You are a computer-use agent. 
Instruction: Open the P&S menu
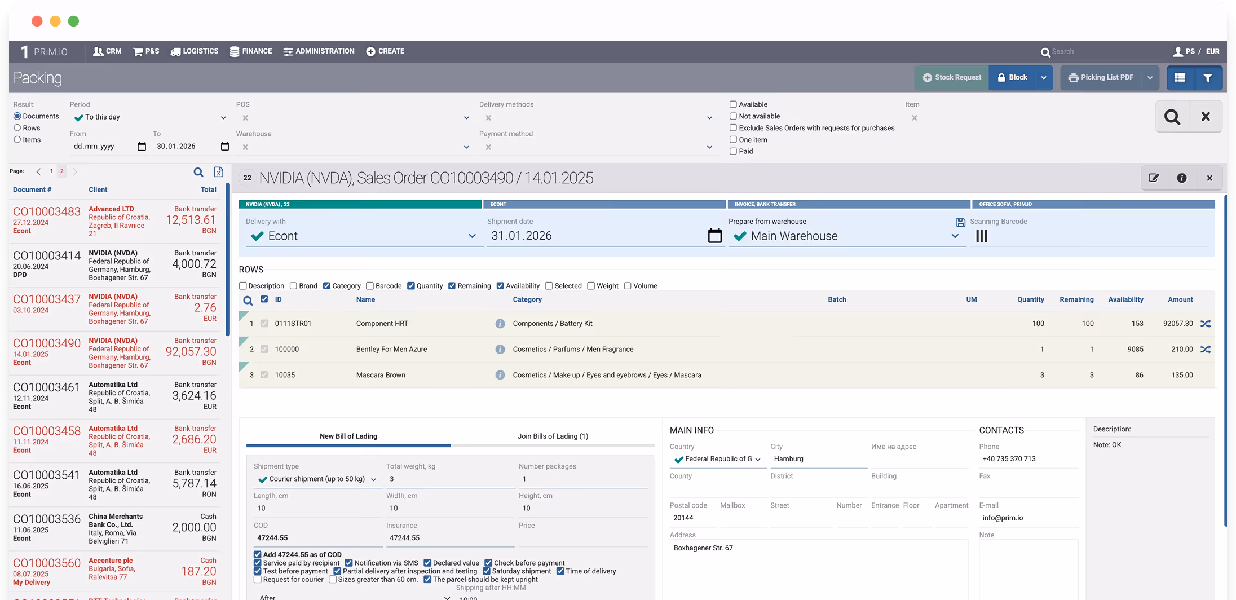click(x=146, y=51)
